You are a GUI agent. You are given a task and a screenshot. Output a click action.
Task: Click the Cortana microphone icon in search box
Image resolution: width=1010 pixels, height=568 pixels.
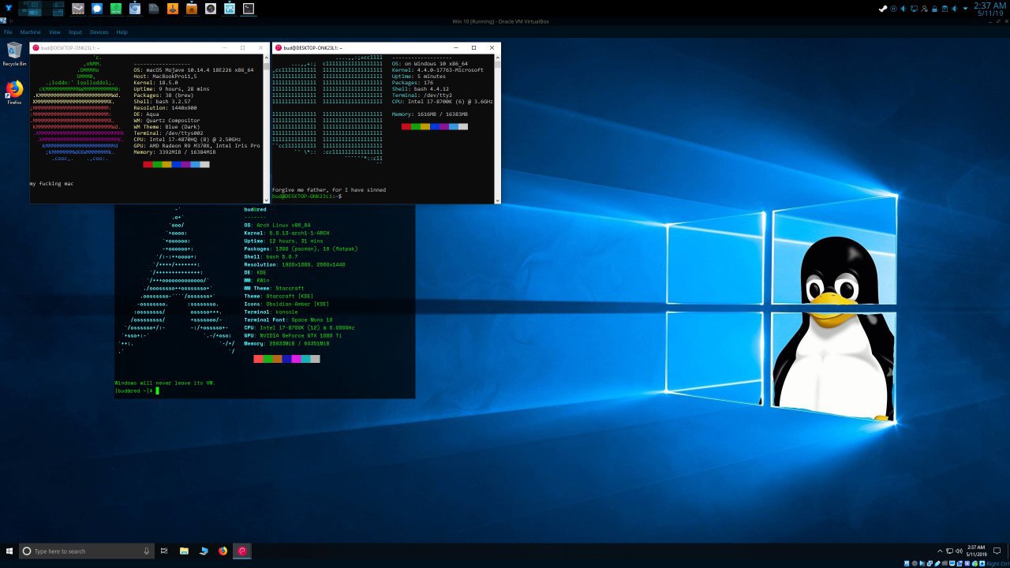146,551
